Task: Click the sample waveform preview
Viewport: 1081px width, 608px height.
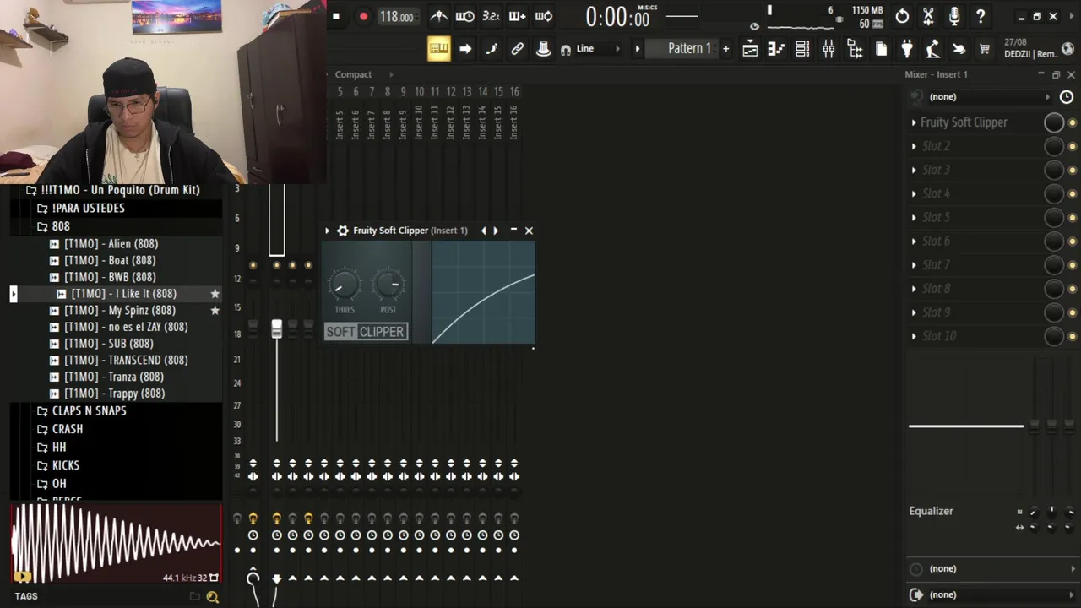Action: (116, 544)
